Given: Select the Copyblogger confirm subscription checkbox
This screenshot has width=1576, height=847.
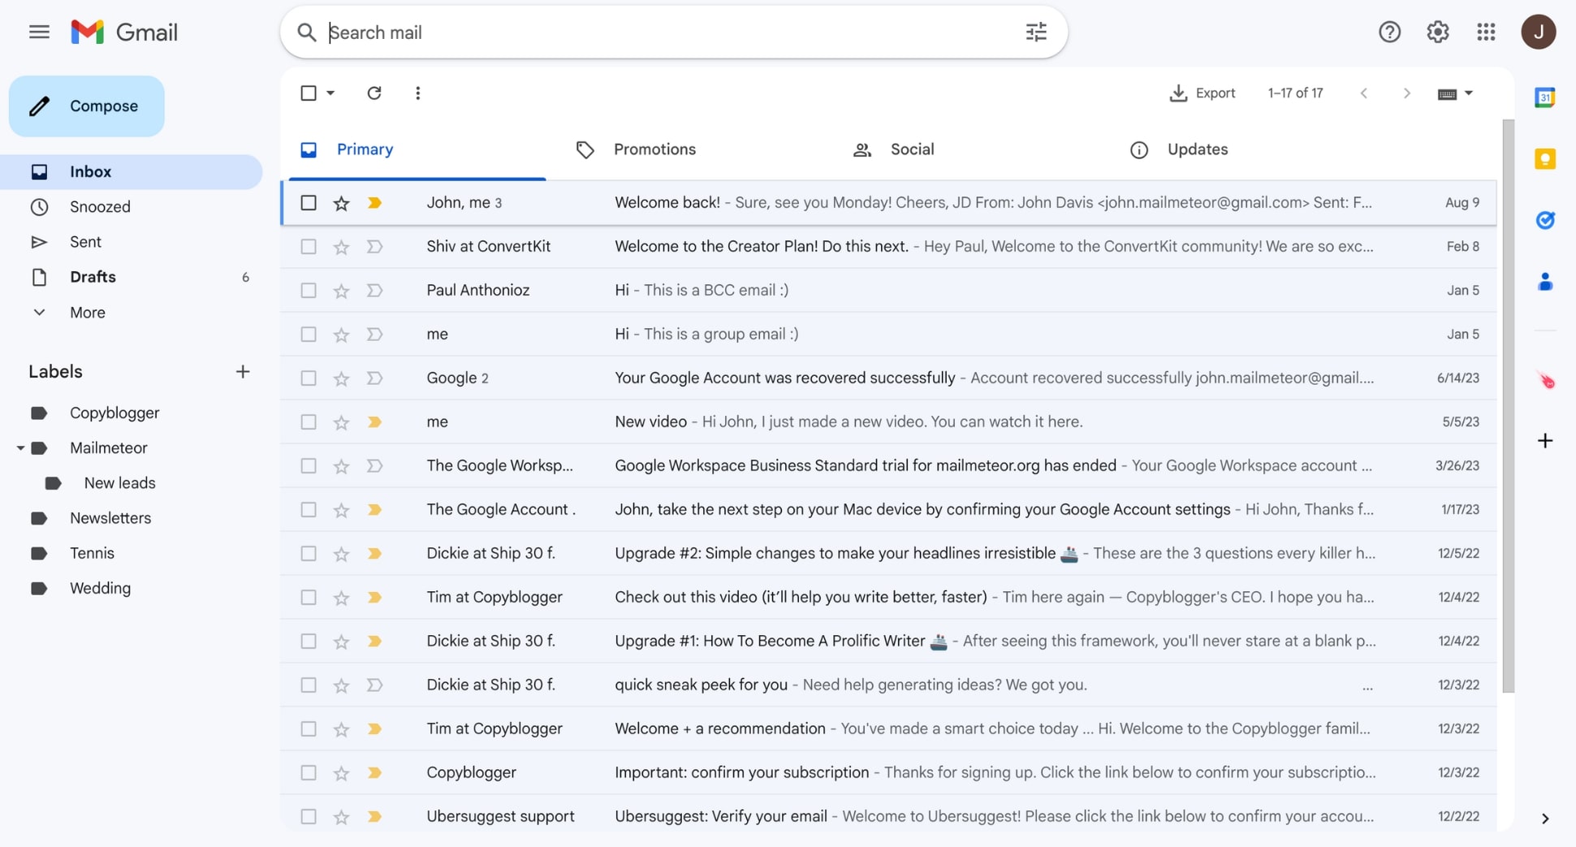Looking at the screenshot, I should (x=308, y=772).
